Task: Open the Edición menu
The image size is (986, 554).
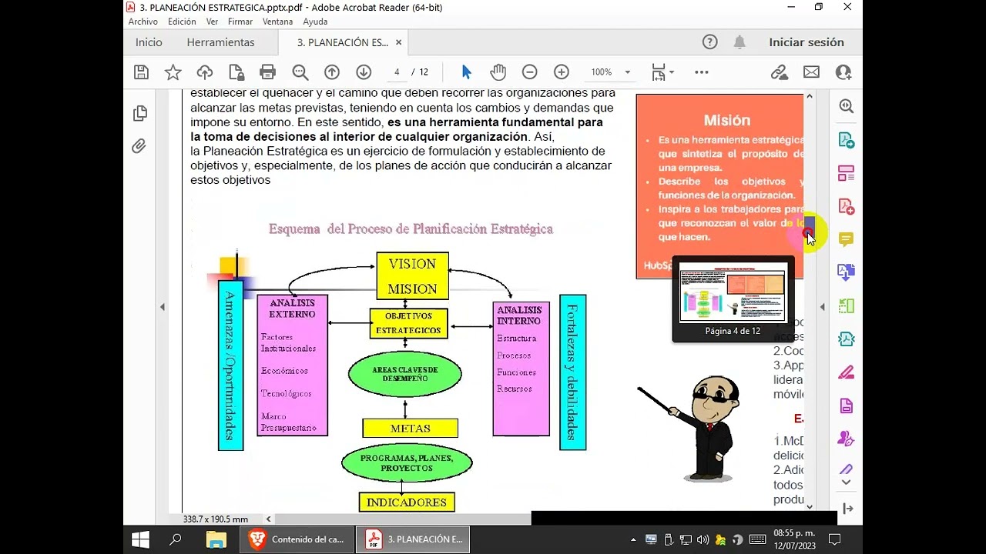Action: pos(182,22)
